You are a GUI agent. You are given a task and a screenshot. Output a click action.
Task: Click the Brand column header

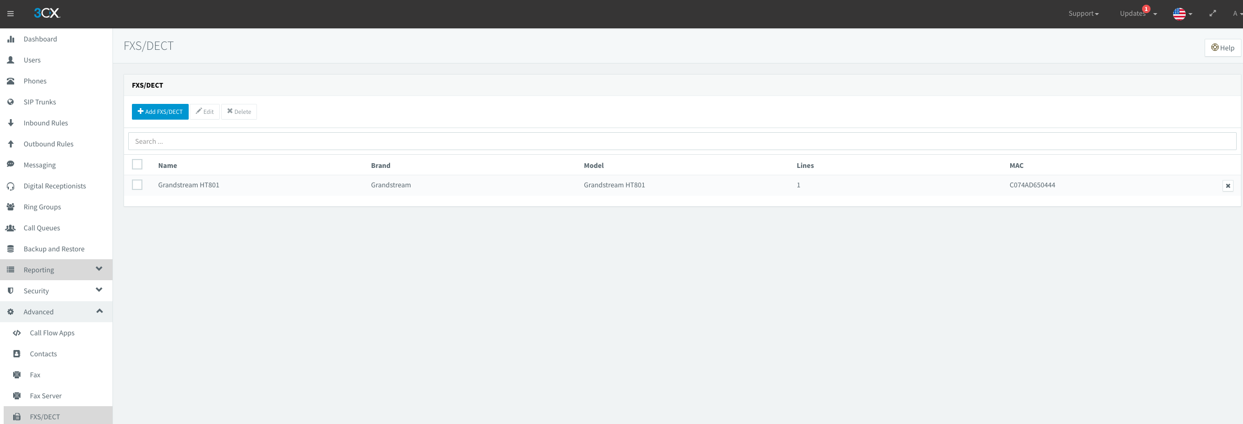381,165
